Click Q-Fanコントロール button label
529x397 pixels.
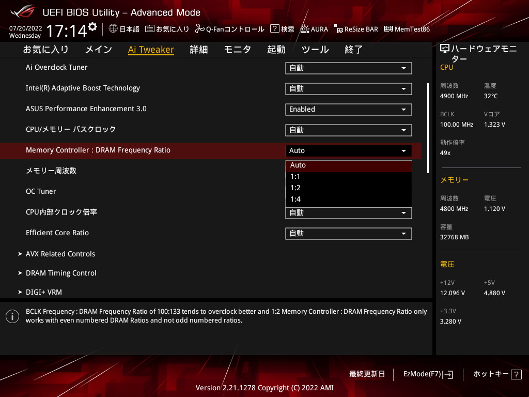pos(235,29)
